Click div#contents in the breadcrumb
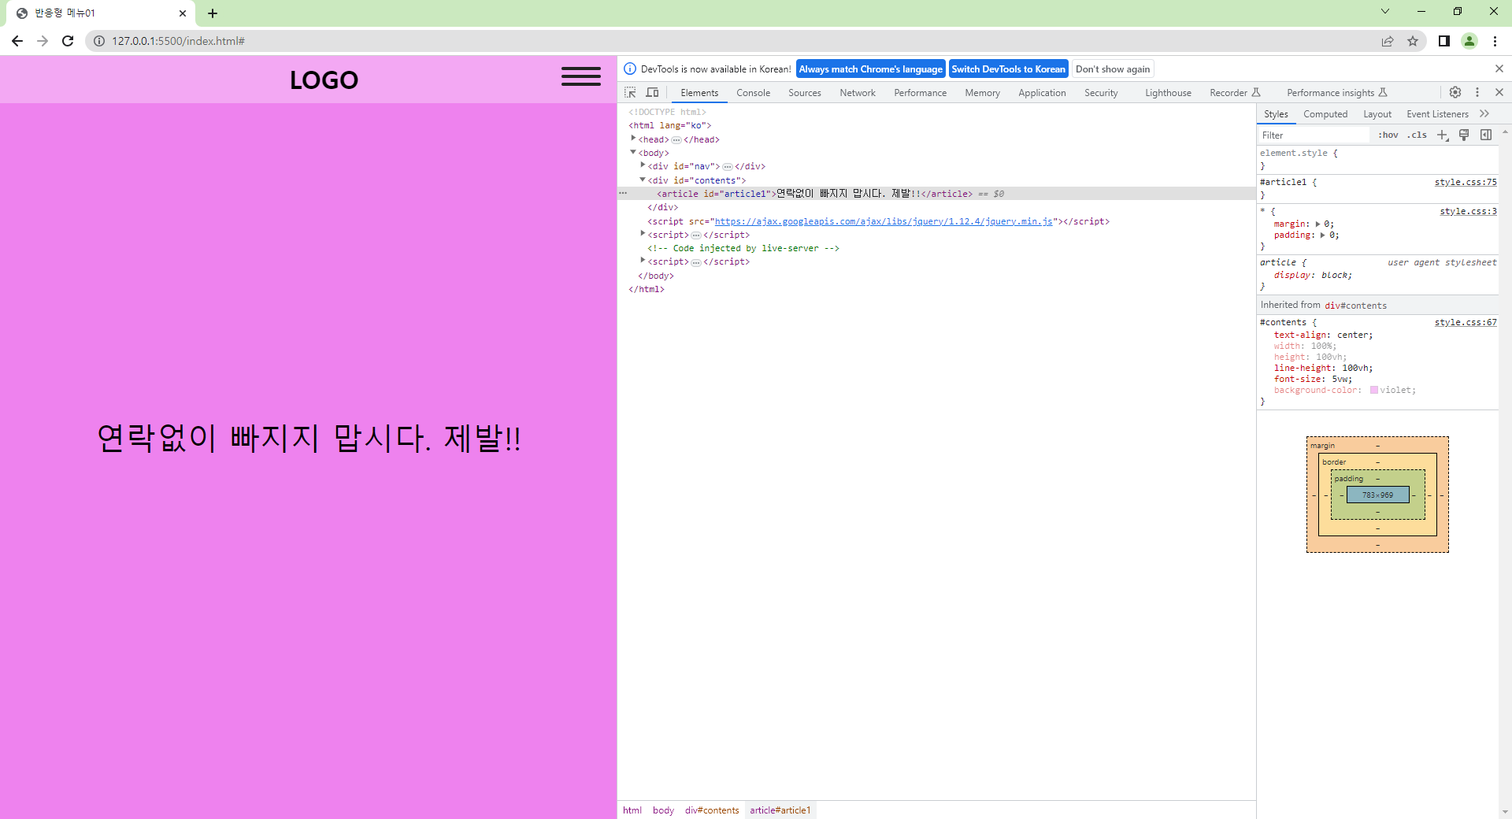 pos(712,810)
